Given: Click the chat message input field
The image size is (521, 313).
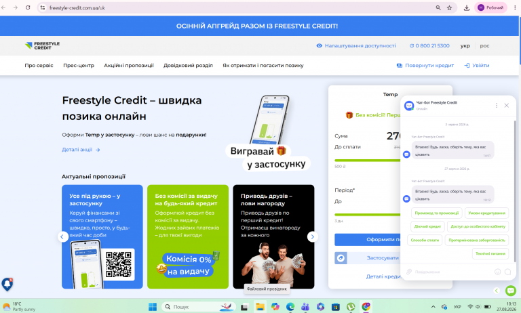Looking at the screenshot, I should pyautogui.click(x=452, y=272).
